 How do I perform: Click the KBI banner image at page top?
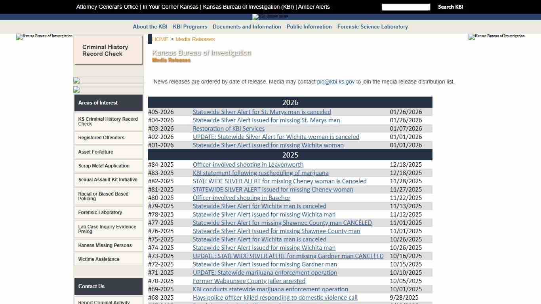270,17
